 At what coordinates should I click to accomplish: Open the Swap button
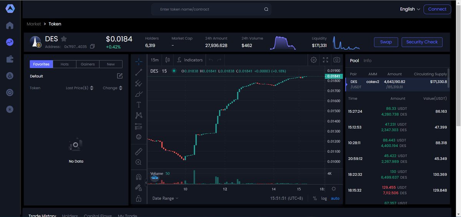pyautogui.click(x=386, y=42)
